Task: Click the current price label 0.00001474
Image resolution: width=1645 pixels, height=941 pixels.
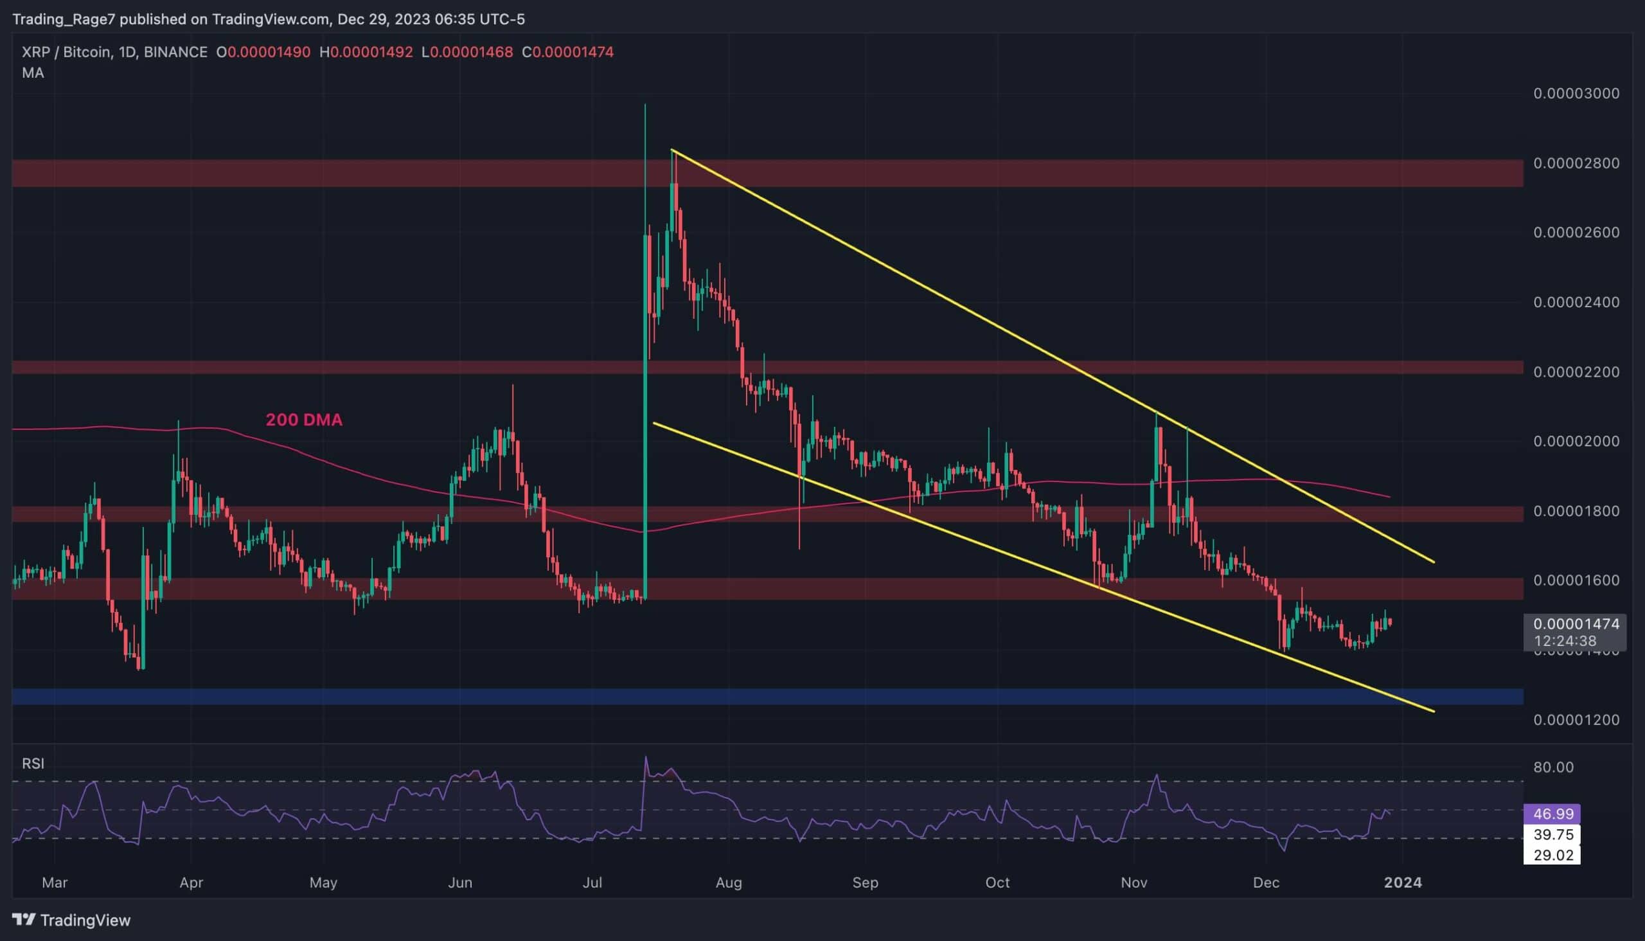Action: click(x=1576, y=623)
